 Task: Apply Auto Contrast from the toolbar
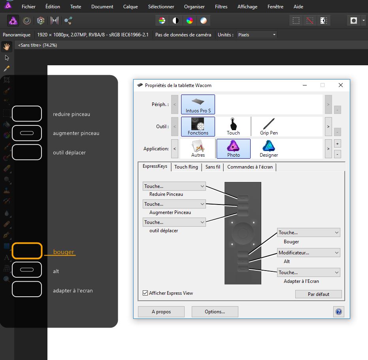(x=176, y=21)
